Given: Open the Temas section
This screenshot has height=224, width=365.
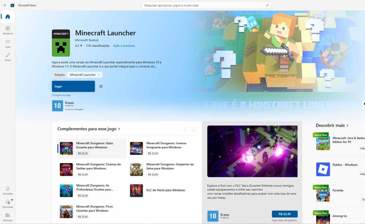Looking at the screenshot, I should [8, 57].
